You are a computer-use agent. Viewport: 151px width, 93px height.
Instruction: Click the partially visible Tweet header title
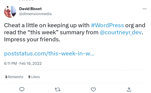[27, 0]
